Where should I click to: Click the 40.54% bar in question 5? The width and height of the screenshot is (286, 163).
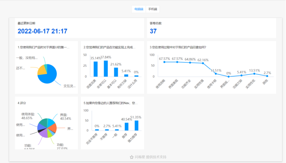pyautogui.click(x=126, y=127)
